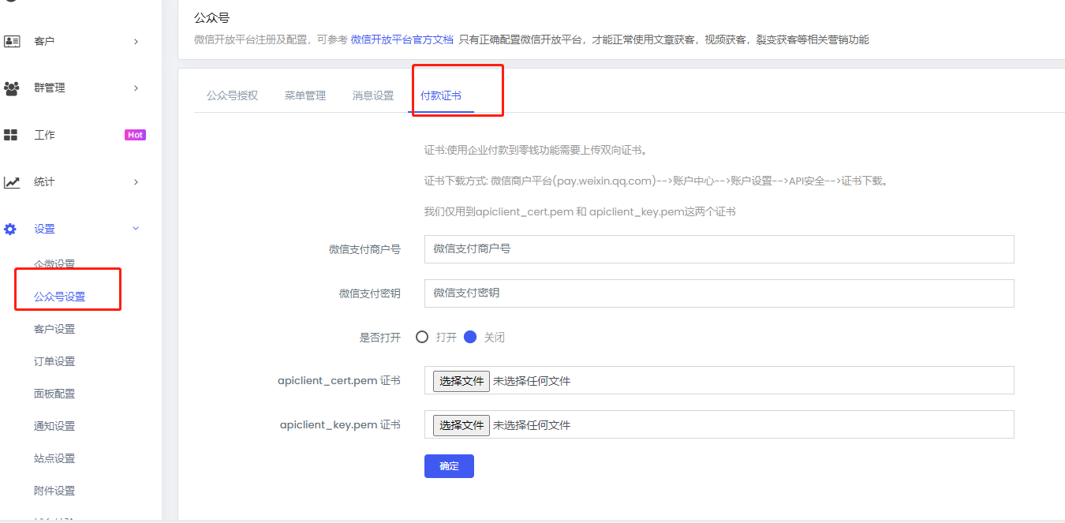Click the apiclient_cert.pem 证书 label
The image size is (1065, 523).
[x=339, y=381]
